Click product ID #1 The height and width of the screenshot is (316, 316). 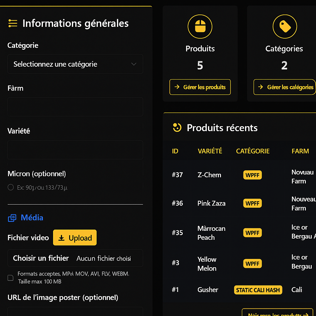click(175, 290)
